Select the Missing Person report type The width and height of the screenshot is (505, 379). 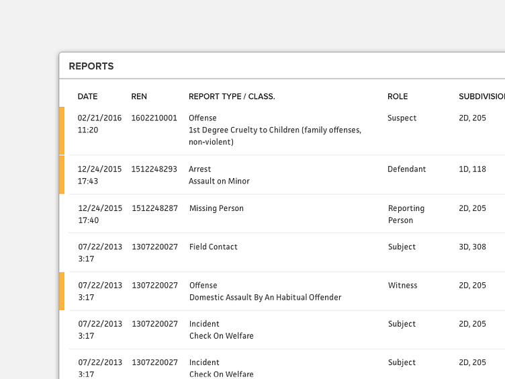click(216, 208)
